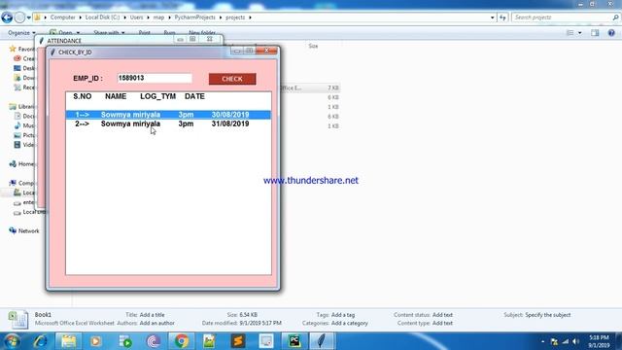Click the Favorites star icon in sidebar

13,49
